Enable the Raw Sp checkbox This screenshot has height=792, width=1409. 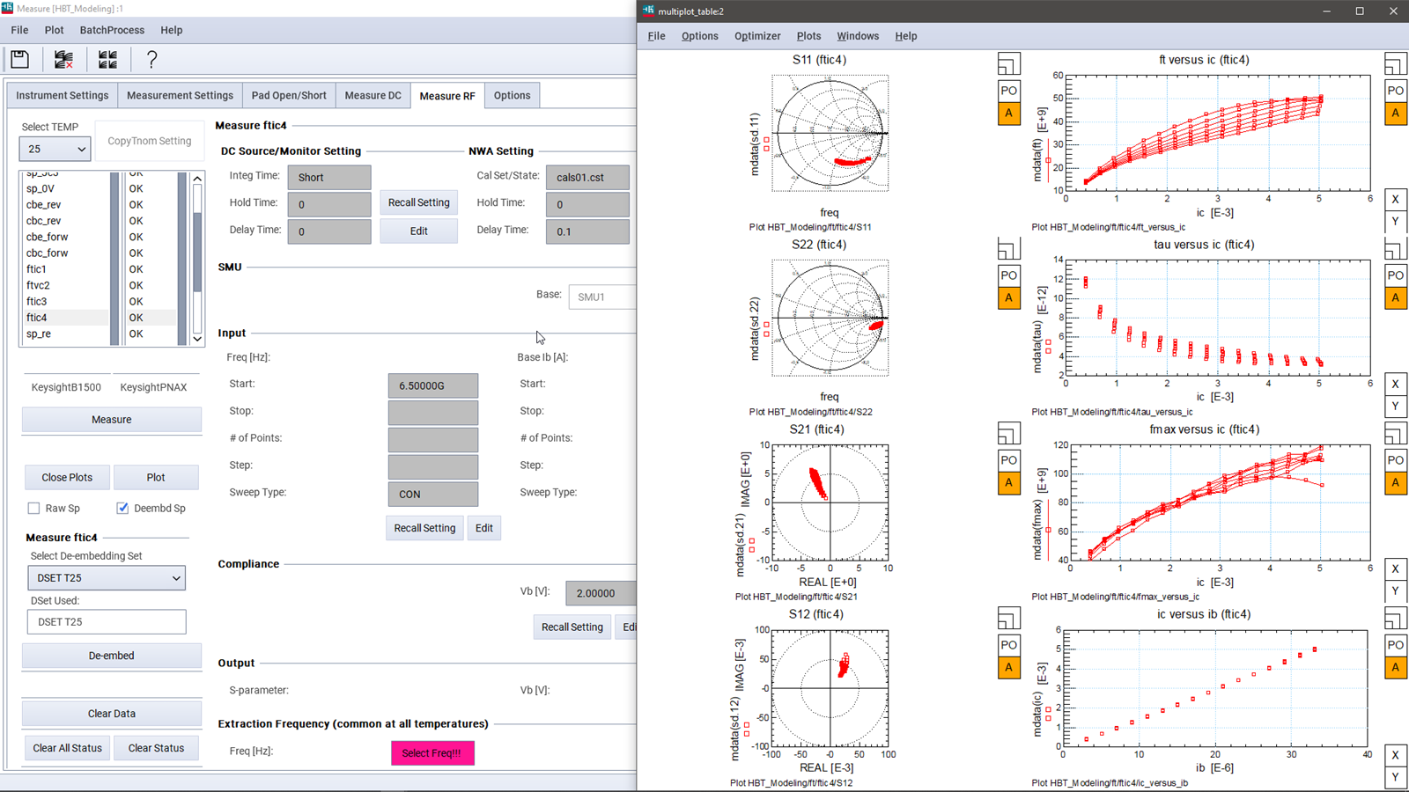click(33, 508)
